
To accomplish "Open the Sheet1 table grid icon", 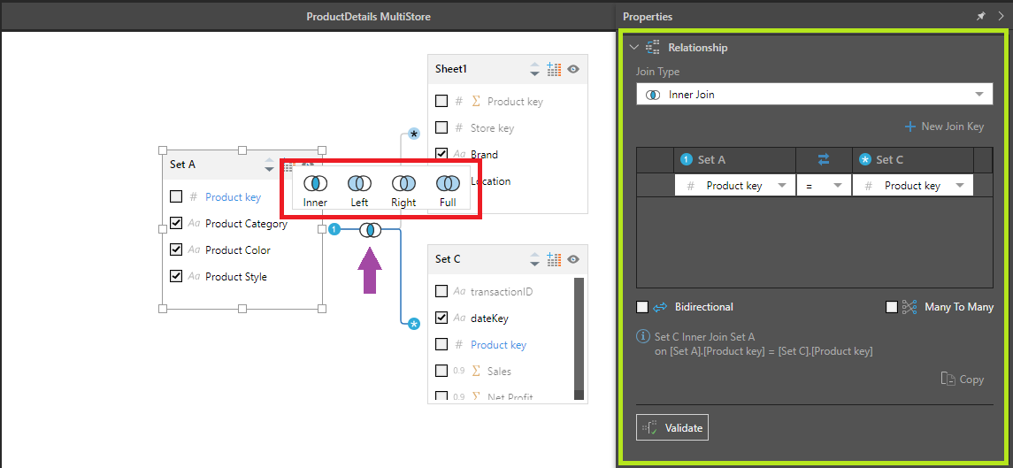I will (554, 70).
